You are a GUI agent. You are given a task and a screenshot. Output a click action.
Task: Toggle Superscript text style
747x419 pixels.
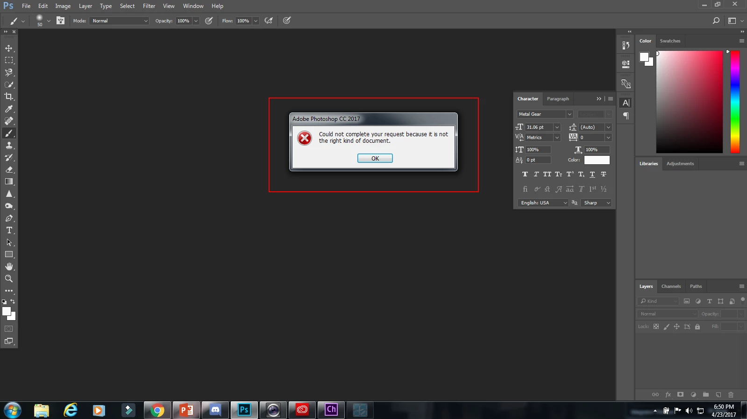tap(570, 174)
